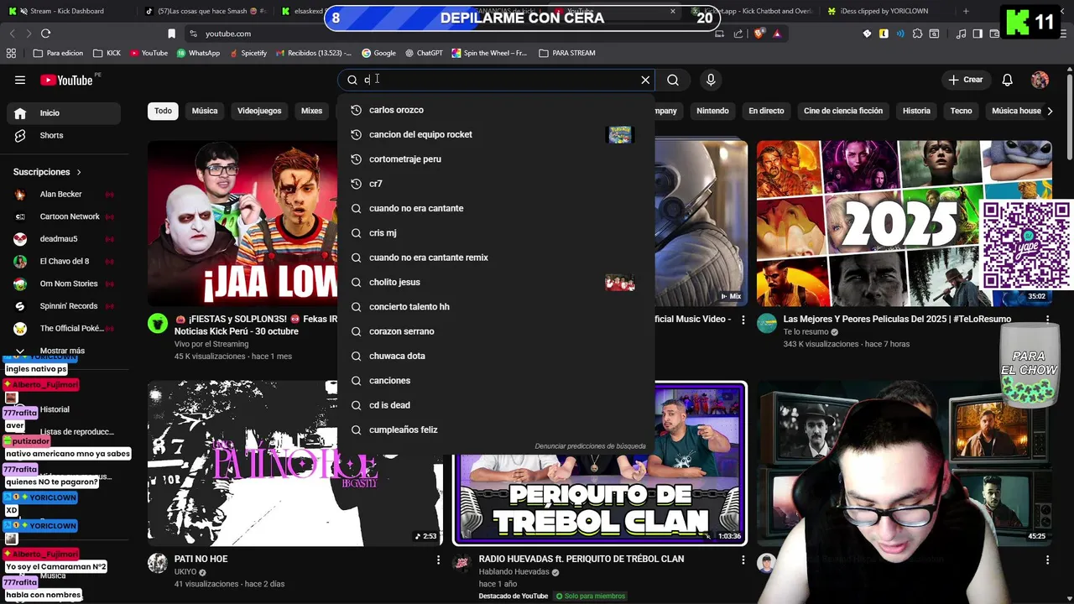This screenshot has height=604, width=1074.
Task: Open the notifications bell
Action: pos(1007,80)
